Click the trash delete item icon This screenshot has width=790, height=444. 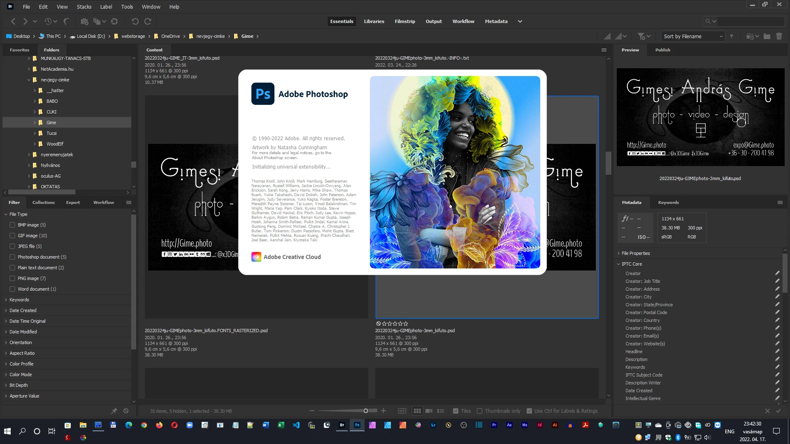779,36
